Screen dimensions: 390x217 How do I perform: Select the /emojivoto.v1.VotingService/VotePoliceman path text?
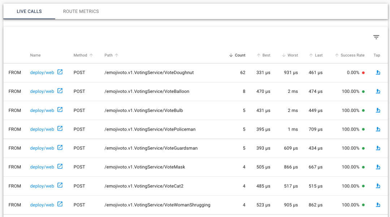[150, 129]
